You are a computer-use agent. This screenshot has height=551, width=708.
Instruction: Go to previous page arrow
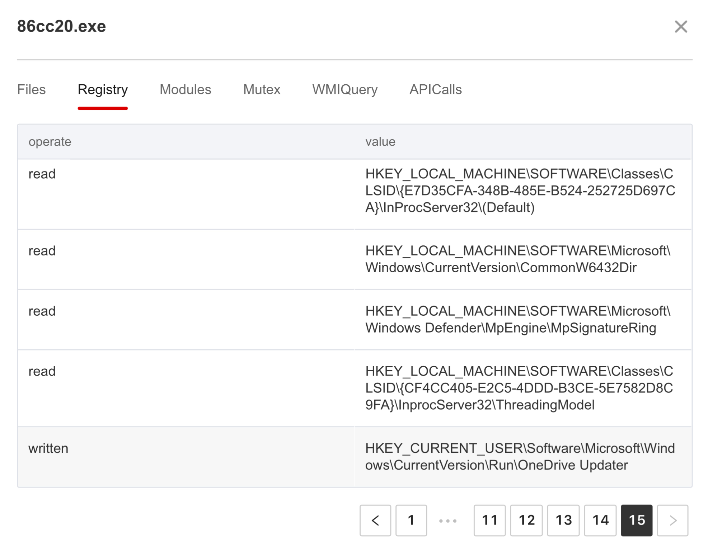click(x=375, y=520)
